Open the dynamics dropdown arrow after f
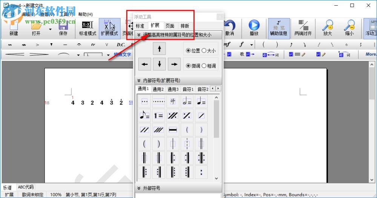377x198 pixels. tap(251, 45)
